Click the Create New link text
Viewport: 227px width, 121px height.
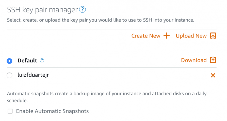[x=146, y=36]
